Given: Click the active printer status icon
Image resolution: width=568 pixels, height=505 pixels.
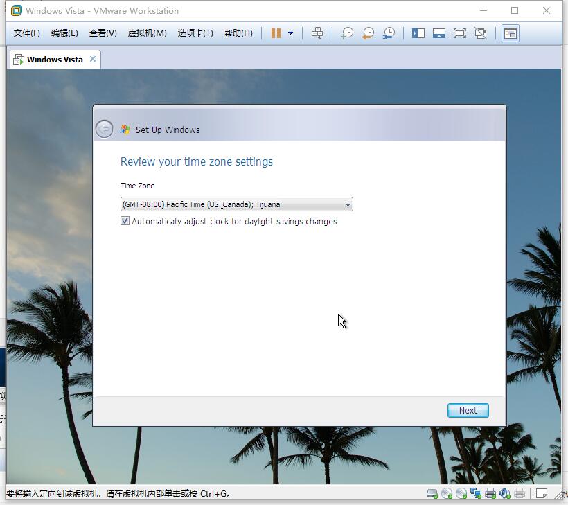Looking at the screenshot, I should coord(490,493).
